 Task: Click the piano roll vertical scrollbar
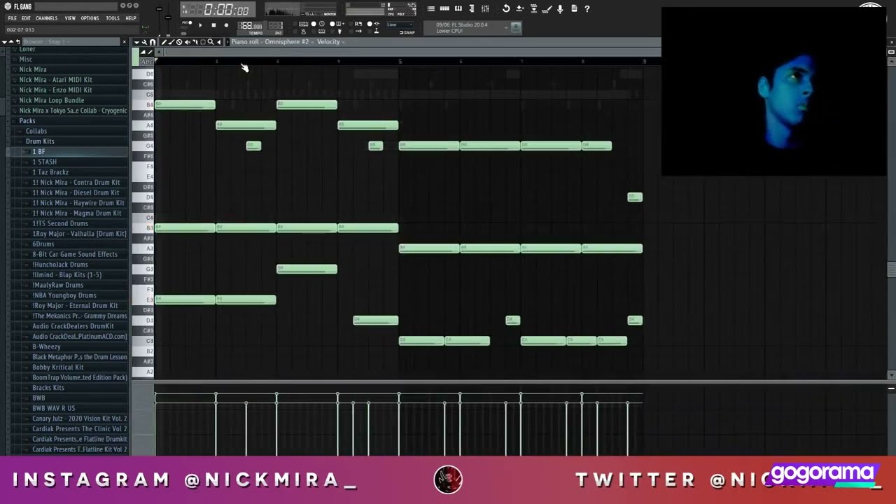point(891,269)
